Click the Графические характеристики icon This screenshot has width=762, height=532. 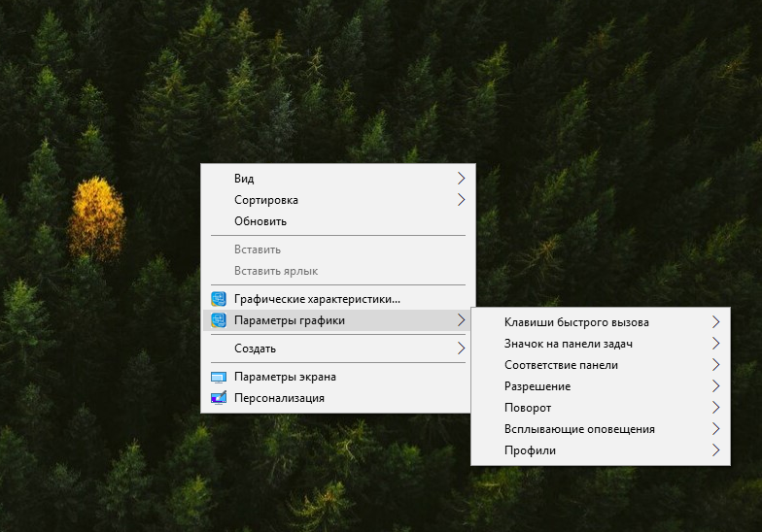point(219,299)
